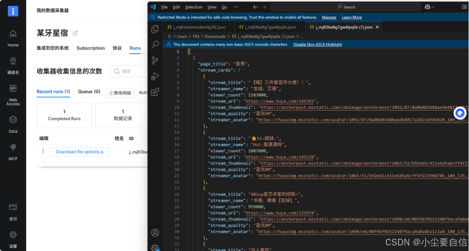The image size is (469, 251).
Task: Open MCP in the sidebar
Action: [13, 152]
